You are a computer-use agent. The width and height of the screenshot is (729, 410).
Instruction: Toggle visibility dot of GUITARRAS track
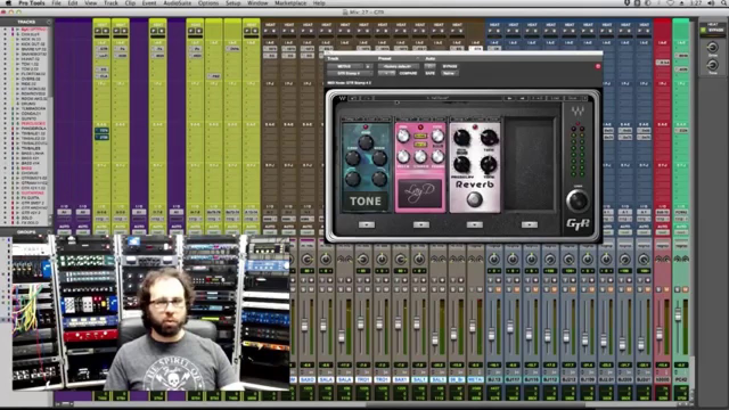(x=5, y=193)
